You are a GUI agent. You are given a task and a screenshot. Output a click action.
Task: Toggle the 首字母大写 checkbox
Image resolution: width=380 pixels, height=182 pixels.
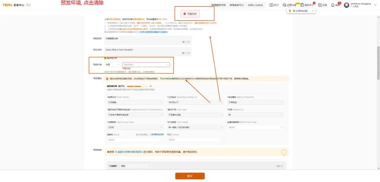105,58
